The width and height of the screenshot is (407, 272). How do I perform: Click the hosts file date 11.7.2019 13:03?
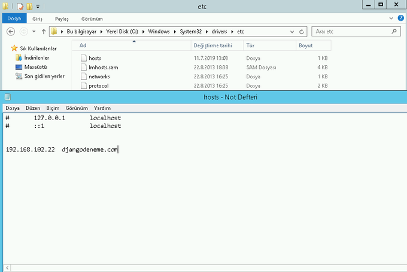click(211, 58)
